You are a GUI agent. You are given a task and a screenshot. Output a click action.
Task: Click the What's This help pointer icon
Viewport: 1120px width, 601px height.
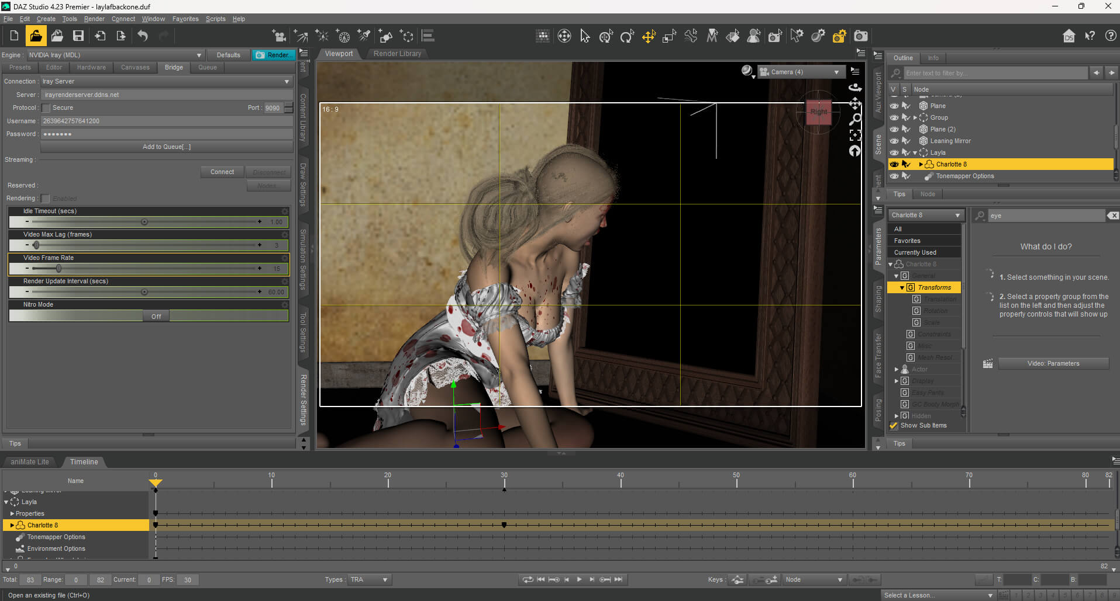tap(1090, 36)
